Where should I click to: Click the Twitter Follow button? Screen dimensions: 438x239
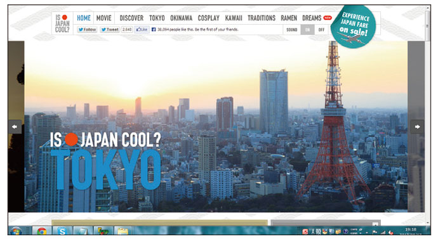[x=87, y=29]
